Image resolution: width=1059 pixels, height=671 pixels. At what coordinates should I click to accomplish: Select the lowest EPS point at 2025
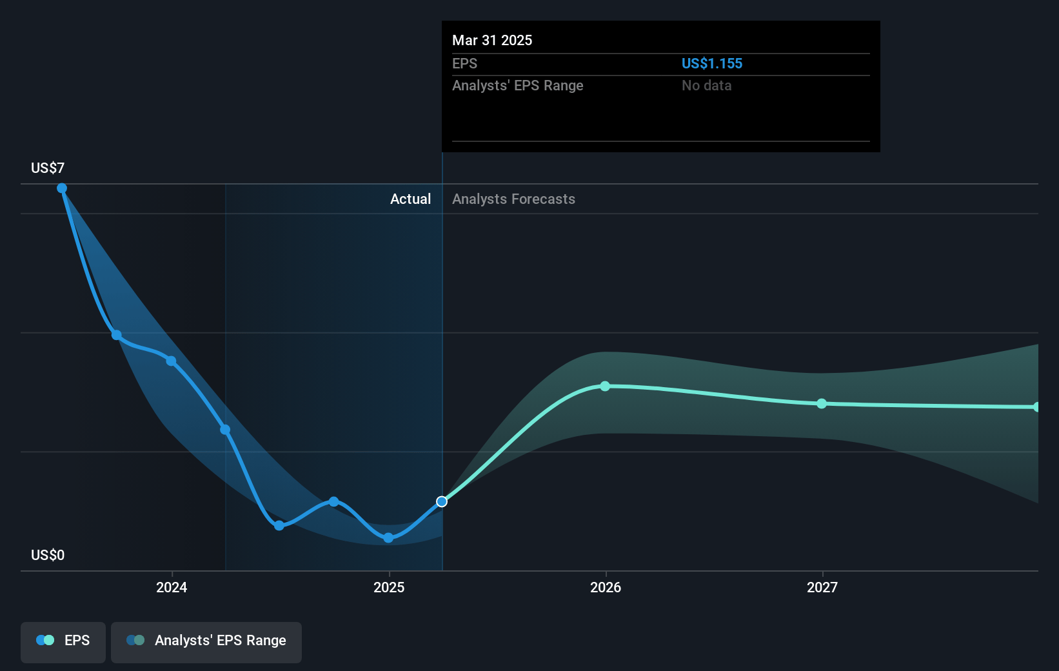coord(388,537)
